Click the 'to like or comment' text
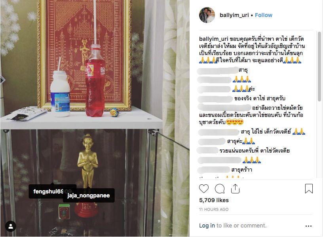The image size is (323, 237). click(x=241, y=226)
